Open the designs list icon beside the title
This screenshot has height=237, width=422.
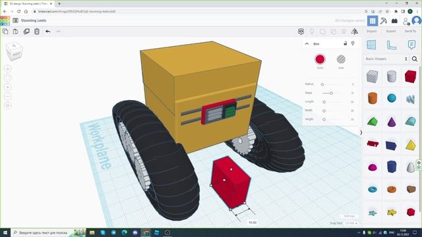[15, 20]
